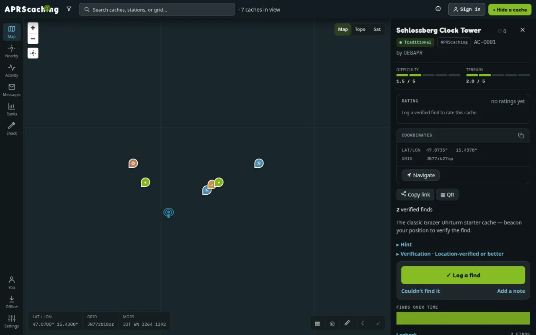Select the Map layer tab

343,29
